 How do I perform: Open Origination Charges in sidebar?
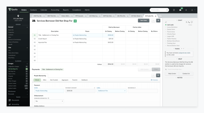pyautogui.click(x=14, y=66)
